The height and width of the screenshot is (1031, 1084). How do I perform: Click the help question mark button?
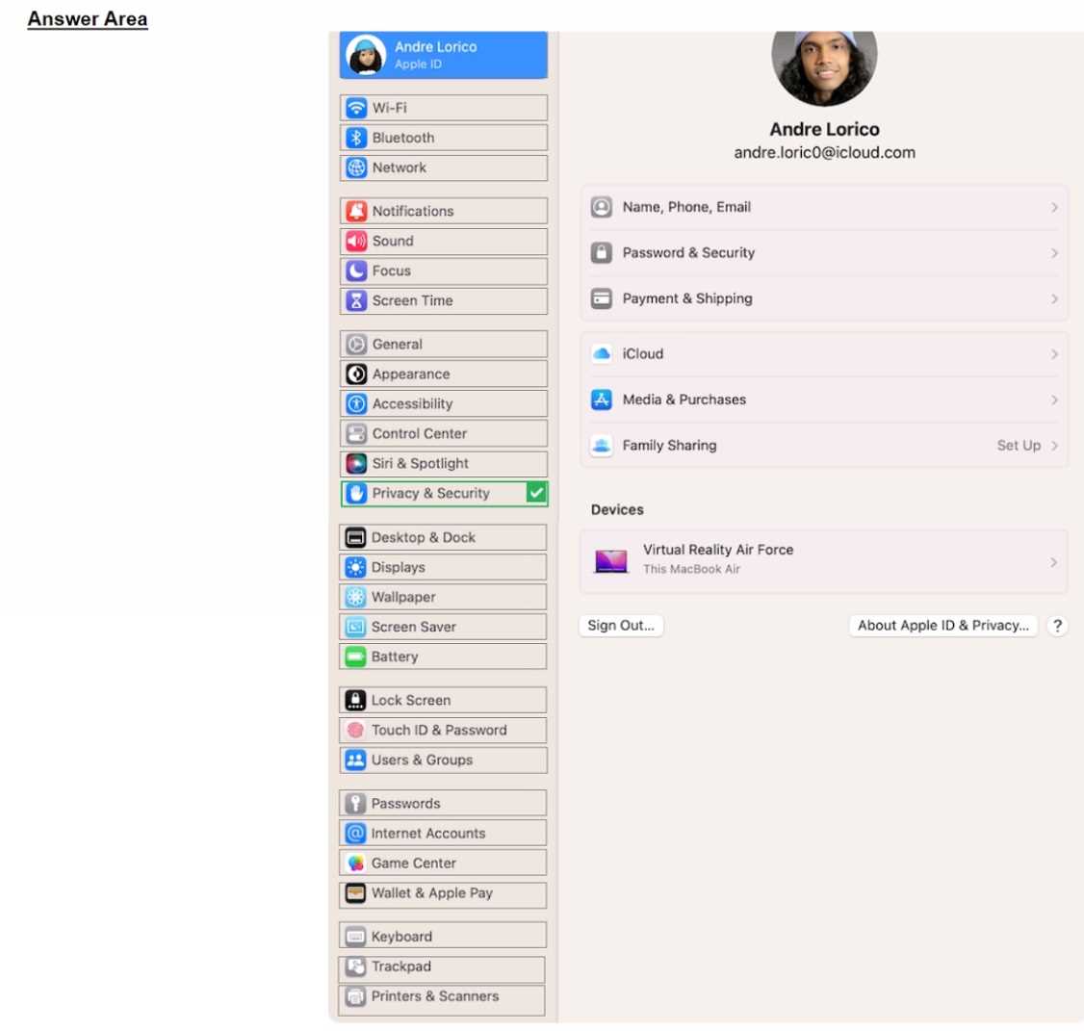(x=1057, y=626)
